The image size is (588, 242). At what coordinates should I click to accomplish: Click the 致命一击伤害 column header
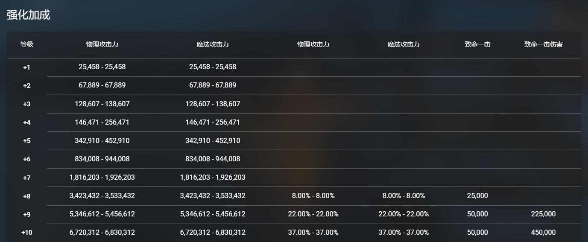[543, 44]
